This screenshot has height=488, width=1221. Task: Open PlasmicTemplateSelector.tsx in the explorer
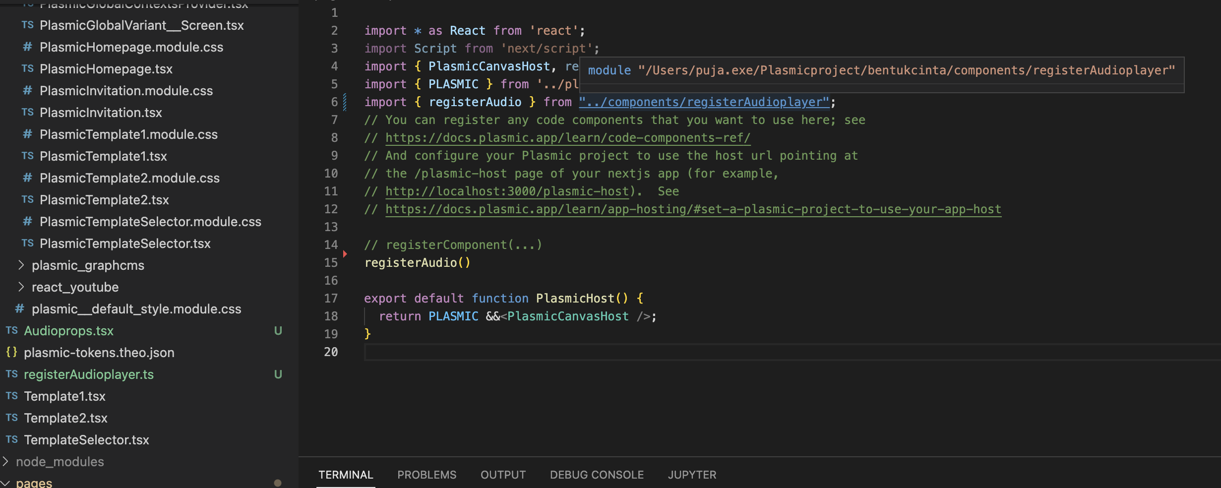[125, 244]
